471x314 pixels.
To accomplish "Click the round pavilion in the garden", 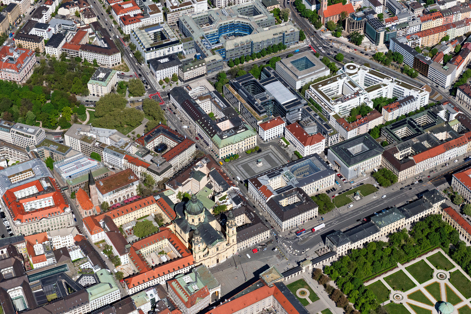I will [x=446, y=308].
